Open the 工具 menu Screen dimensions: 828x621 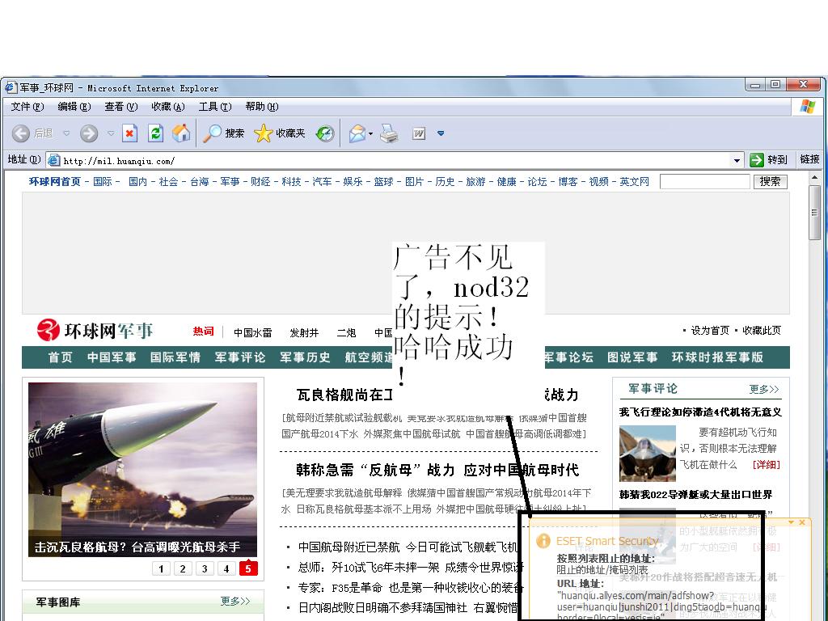215,107
